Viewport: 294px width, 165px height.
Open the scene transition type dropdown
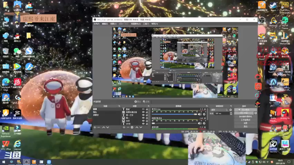pos(219,110)
